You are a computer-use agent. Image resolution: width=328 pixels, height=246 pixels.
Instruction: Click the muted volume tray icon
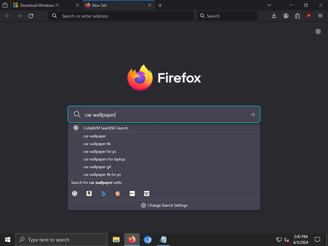tap(286, 240)
